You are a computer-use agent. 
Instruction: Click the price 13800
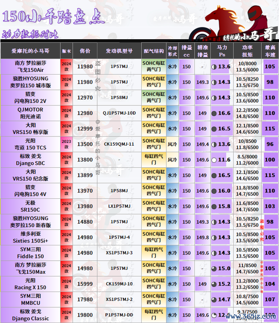click(85, 160)
